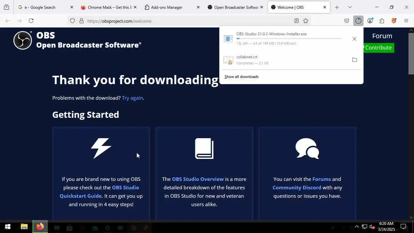Click Show all downloads
Image resolution: width=414 pixels, height=233 pixels.
click(x=242, y=77)
